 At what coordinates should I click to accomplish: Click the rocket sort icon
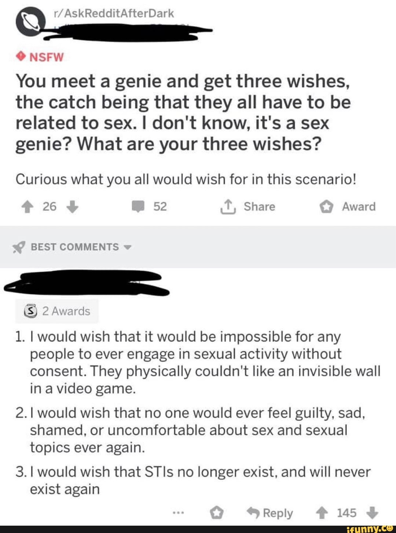point(19,248)
